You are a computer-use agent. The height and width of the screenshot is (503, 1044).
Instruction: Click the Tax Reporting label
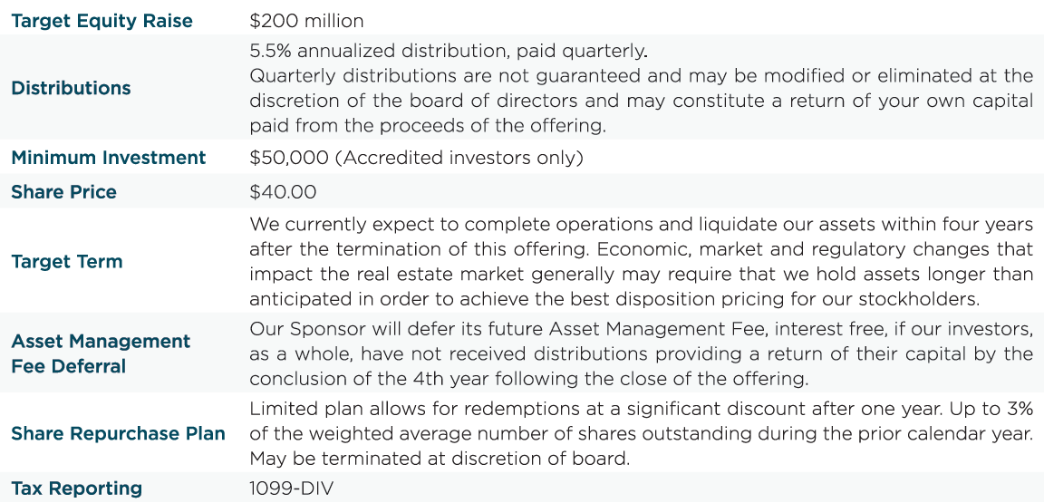tap(77, 488)
